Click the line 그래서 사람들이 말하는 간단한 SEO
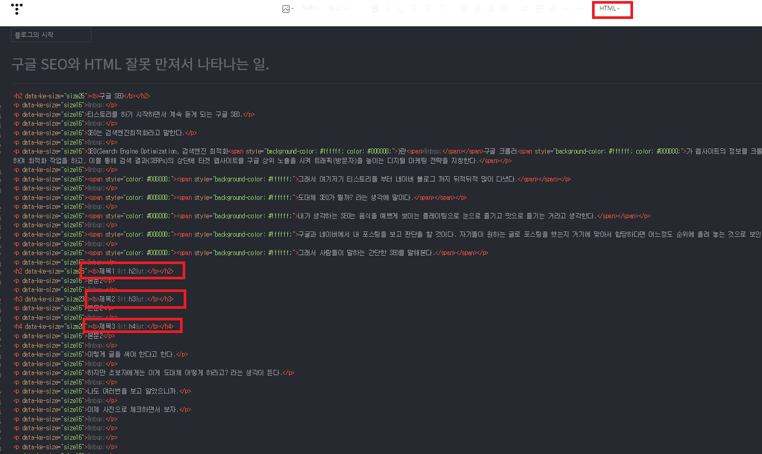This screenshot has width=762, height=454. 251,253
